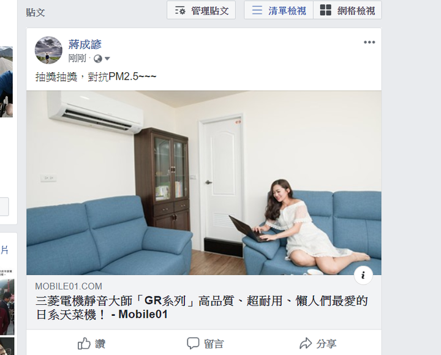Click the MOBILE01.COM source domain
This screenshot has width=441, height=355.
pos(69,286)
